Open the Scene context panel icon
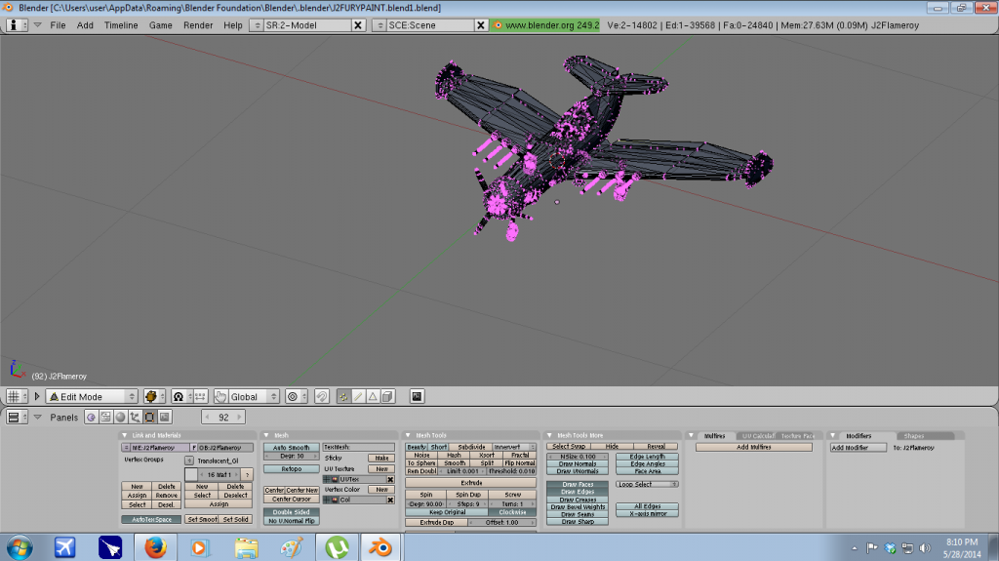This screenshot has width=999, height=561. click(164, 417)
